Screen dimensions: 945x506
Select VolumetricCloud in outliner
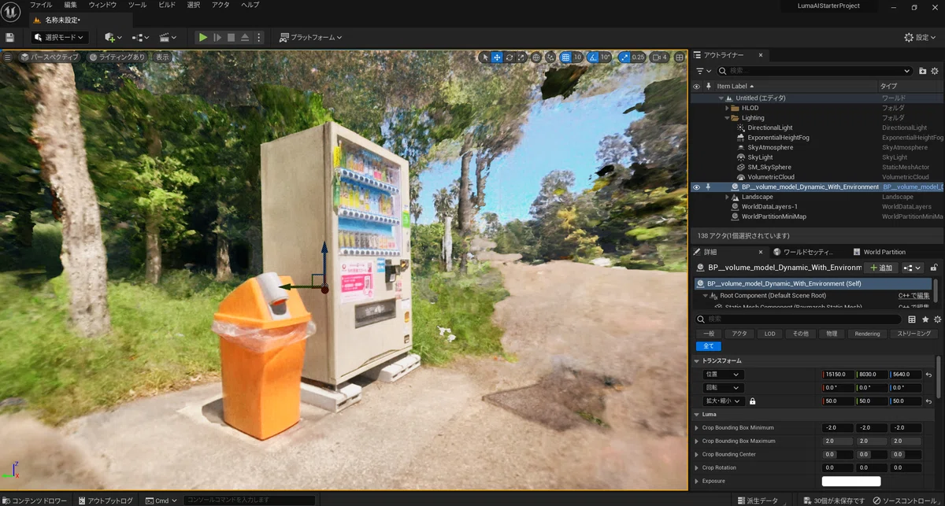[771, 177]
